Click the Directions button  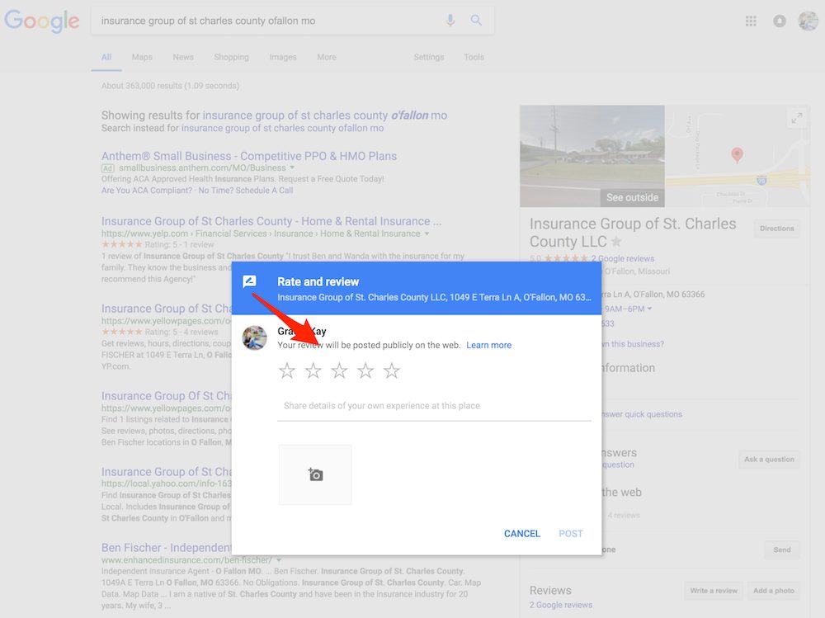776,229
